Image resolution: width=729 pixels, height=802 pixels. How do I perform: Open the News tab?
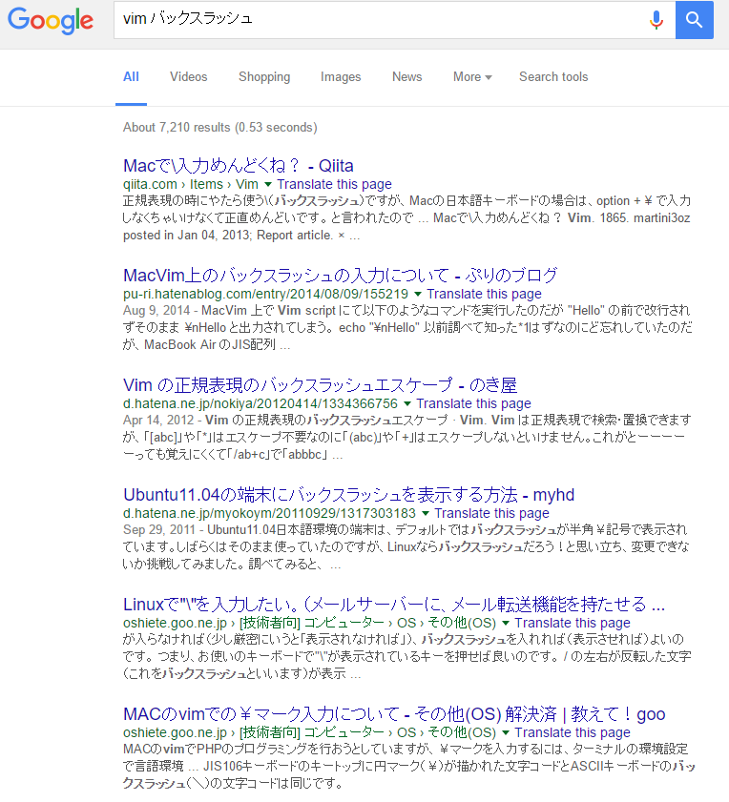(407, 76)
